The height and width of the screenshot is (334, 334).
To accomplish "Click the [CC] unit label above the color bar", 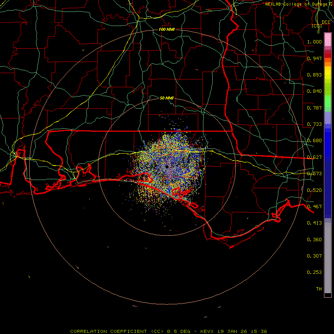I will pos(317,26).
